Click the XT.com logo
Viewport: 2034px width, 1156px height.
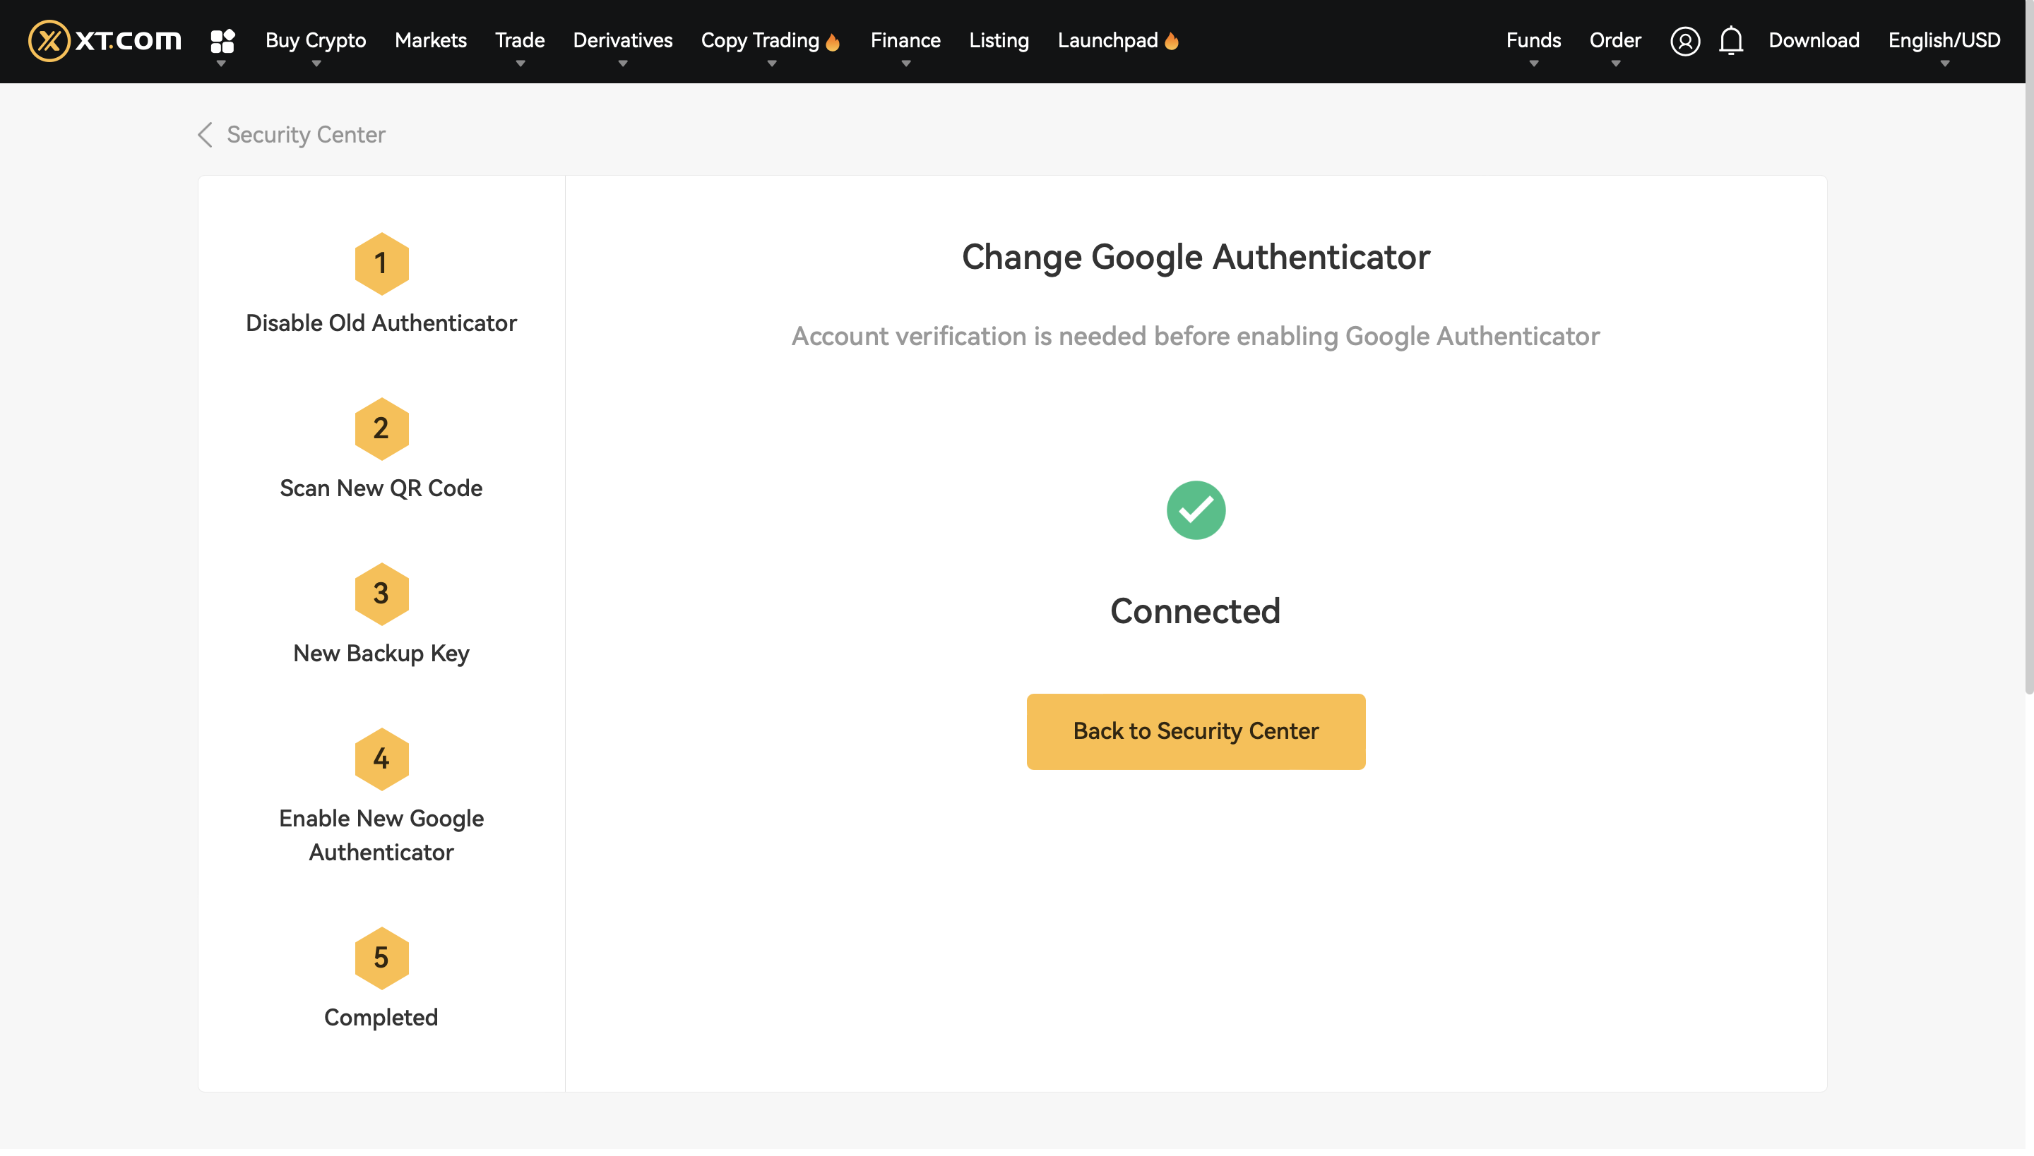click(x=105, y=40)
